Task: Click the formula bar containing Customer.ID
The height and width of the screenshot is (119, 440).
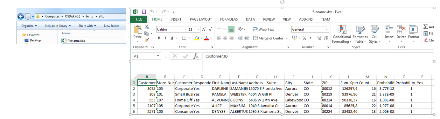Action: [x=318, y=61]
